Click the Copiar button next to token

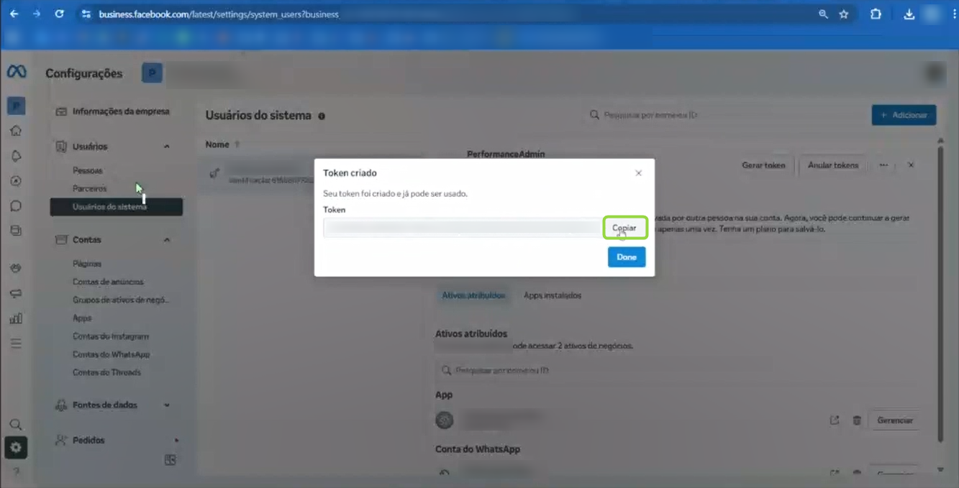[x=624, y=228]
